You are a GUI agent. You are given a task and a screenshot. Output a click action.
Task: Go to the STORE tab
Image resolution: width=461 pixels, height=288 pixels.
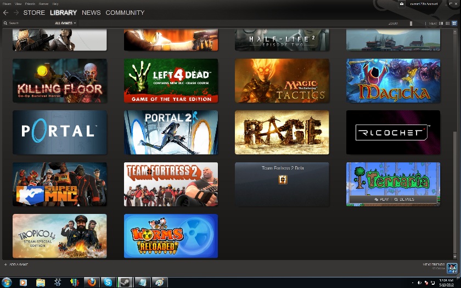pyautogui.click(x=34, y=13)
